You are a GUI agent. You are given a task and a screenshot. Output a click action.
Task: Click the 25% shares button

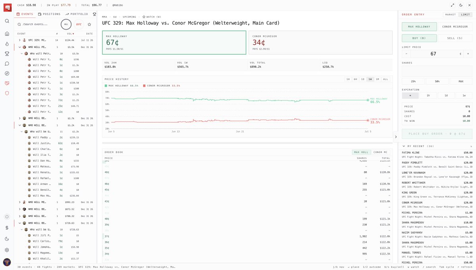[413, 81]
